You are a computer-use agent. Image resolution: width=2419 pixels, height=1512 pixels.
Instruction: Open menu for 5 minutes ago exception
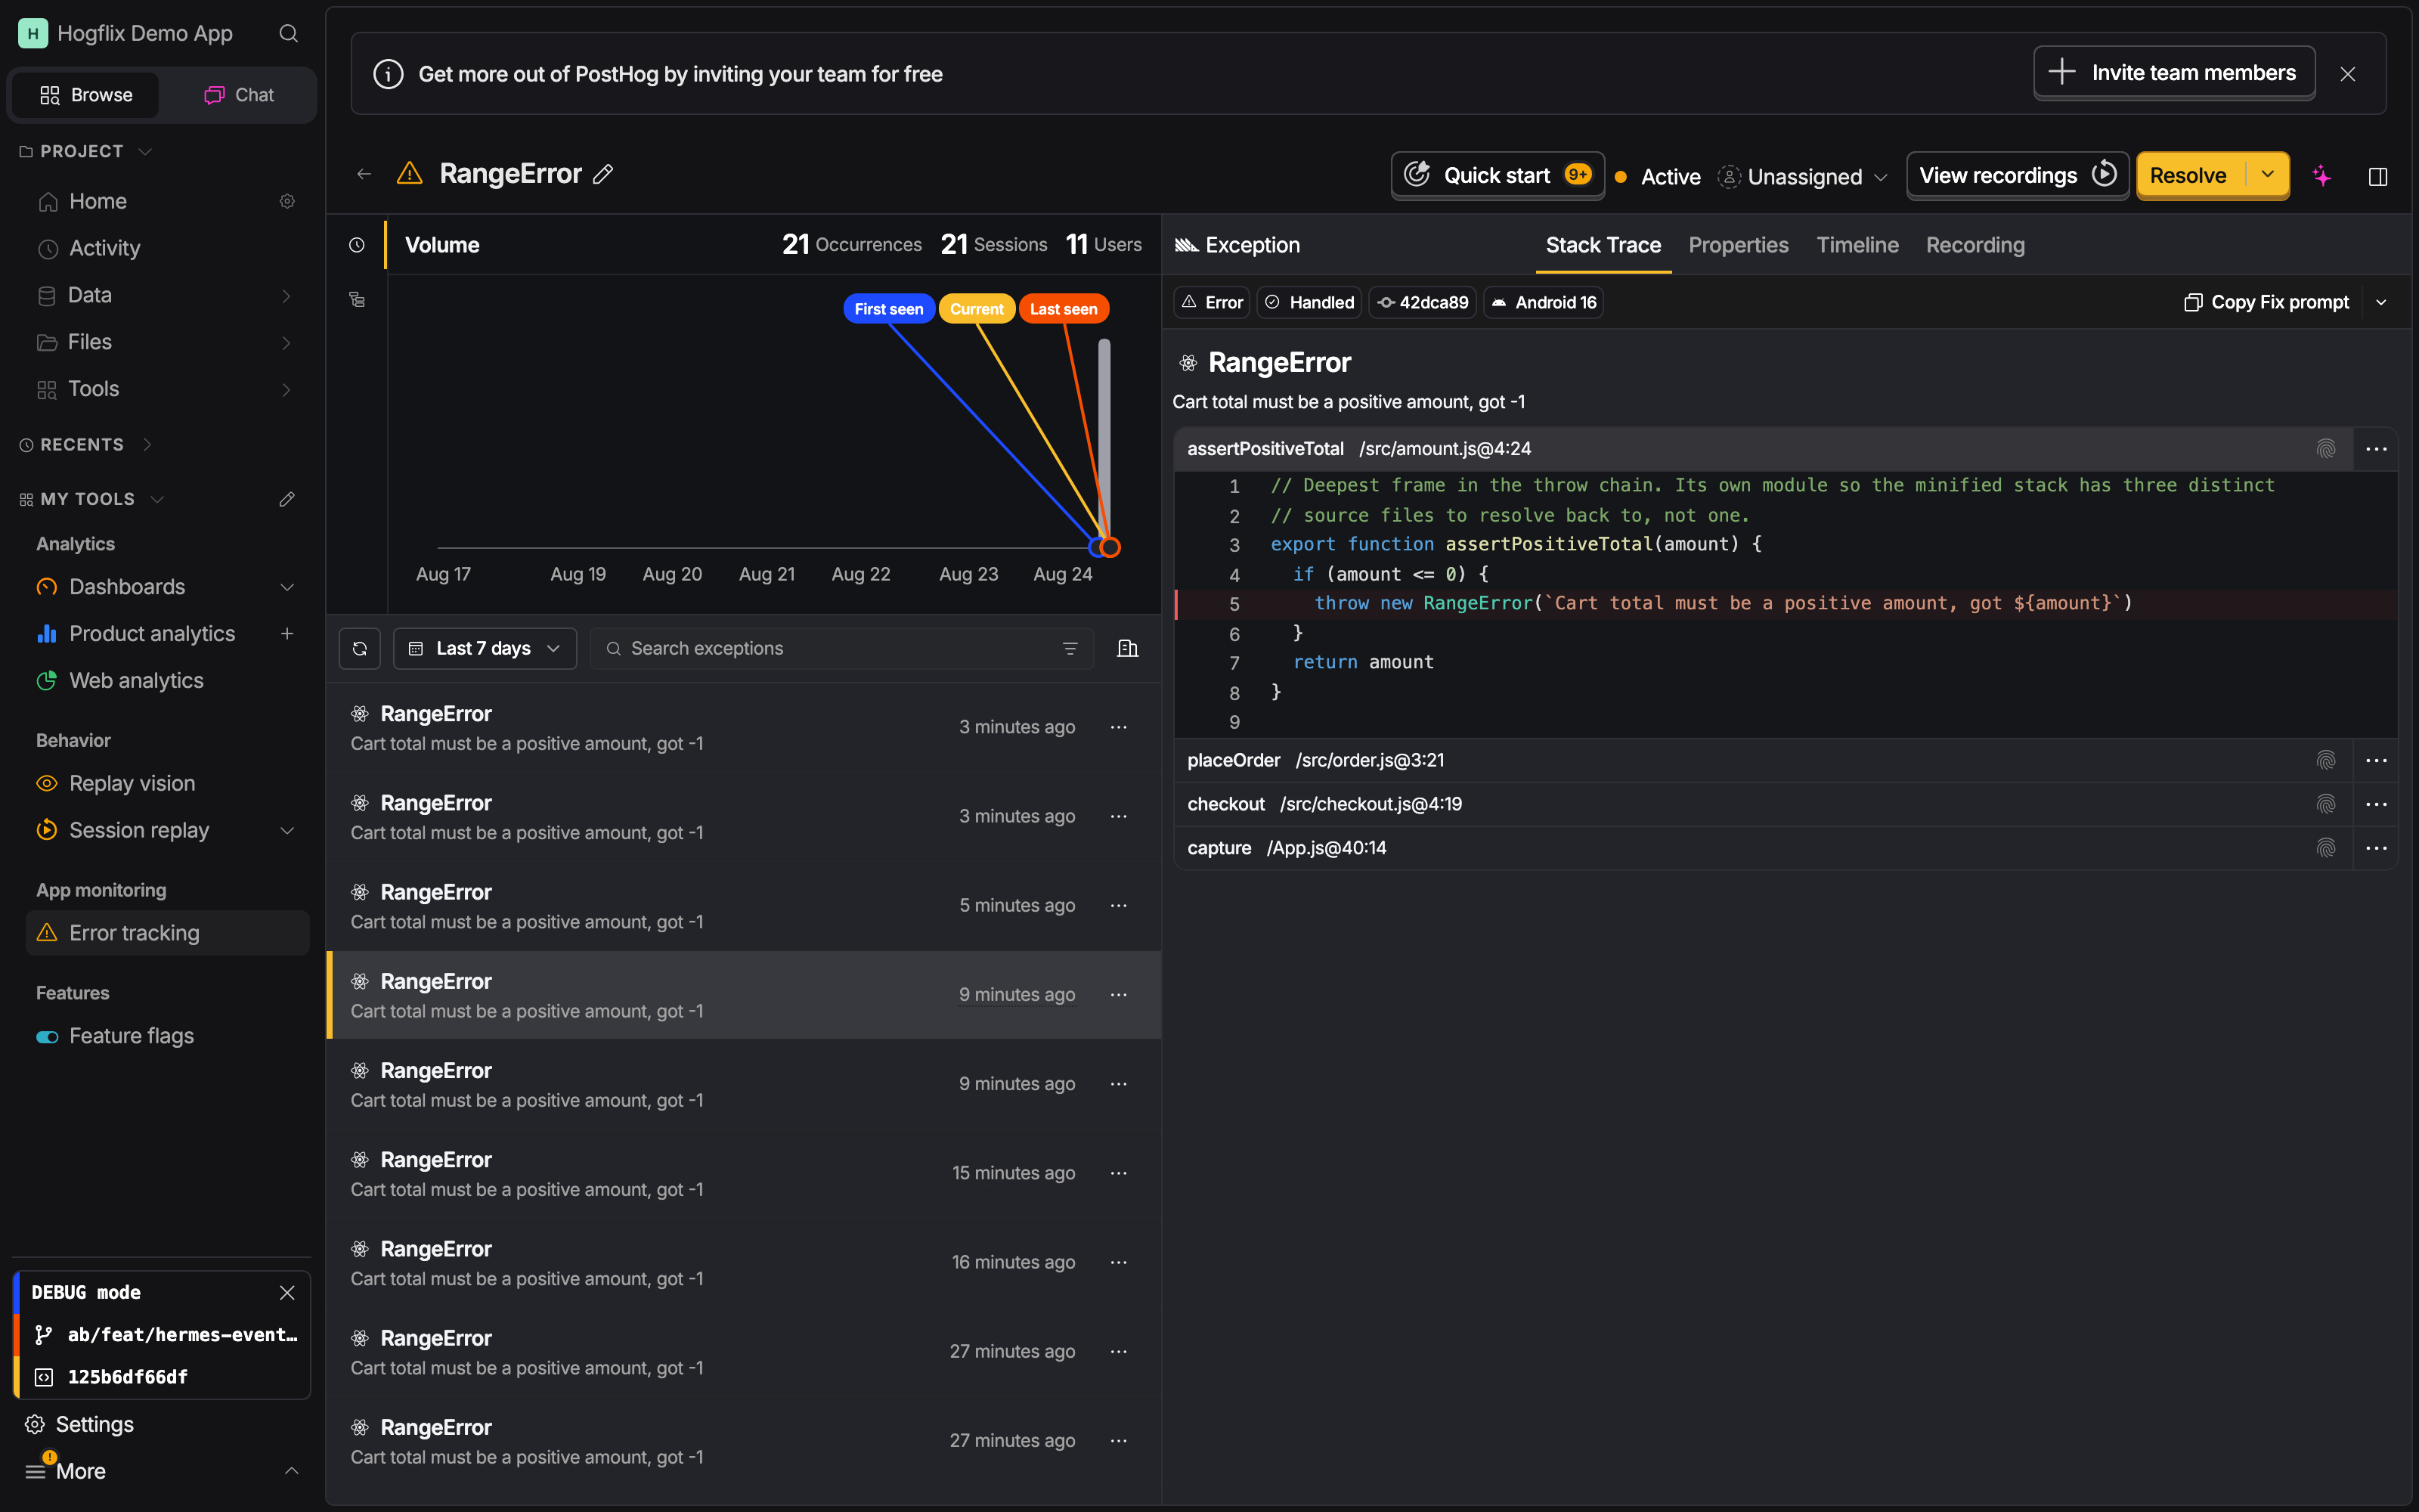pyautogui.click(x=1119, y=905)
